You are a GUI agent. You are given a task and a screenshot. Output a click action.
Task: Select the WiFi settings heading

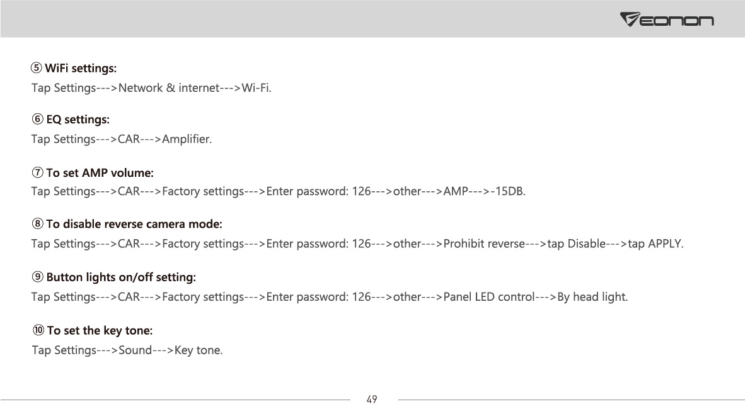(x=81, y=69)
